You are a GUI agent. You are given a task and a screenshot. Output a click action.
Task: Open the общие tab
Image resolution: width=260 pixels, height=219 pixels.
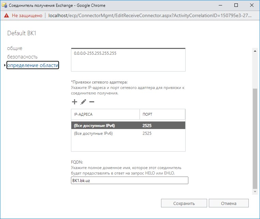coord(15,48)
